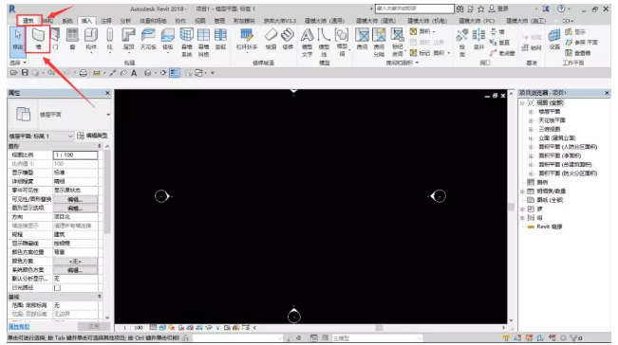Select the Room Separator (房间分隔) tool

(x=379, y=42)
